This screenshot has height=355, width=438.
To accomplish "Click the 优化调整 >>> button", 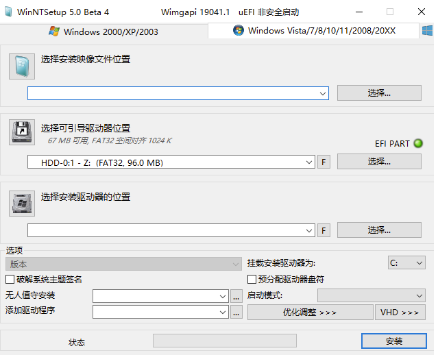I will (310, 312).
